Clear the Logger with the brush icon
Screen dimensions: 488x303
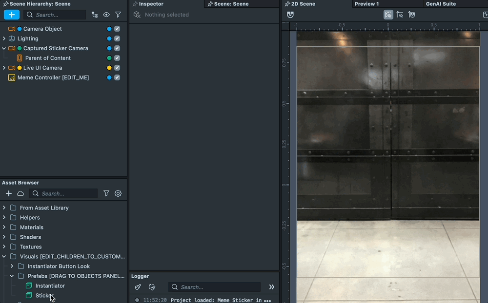138,287
